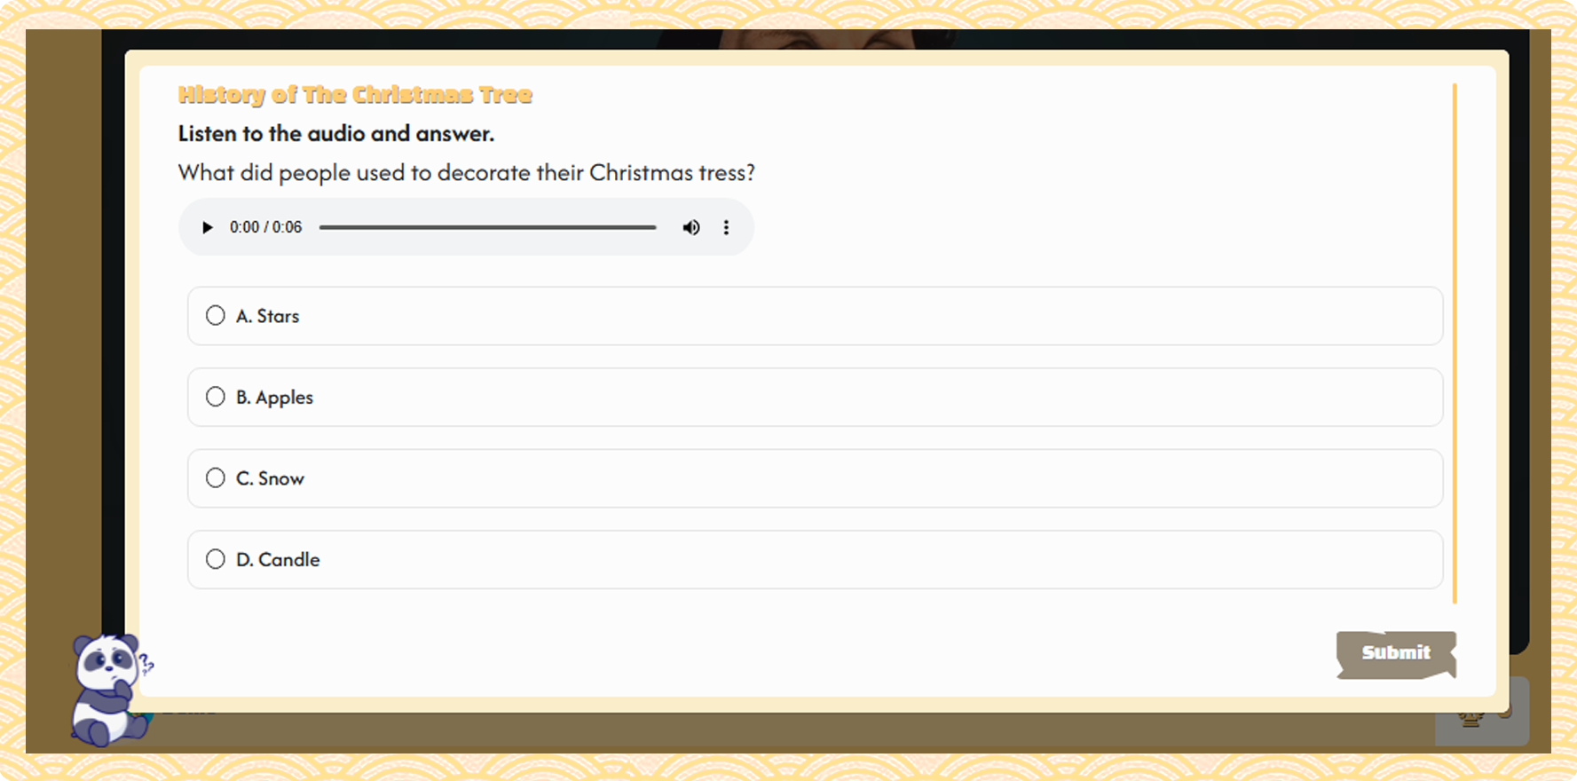This screenshot has width=1577, height=781.
Task: Click the question marks beside the panda
Action: [146, 663]
